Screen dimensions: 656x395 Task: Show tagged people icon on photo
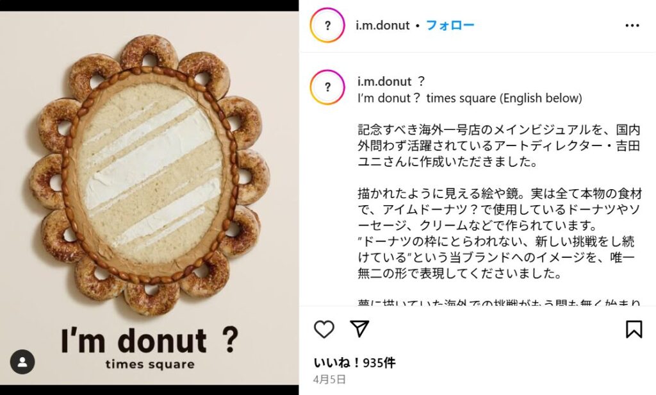(22, 362)
